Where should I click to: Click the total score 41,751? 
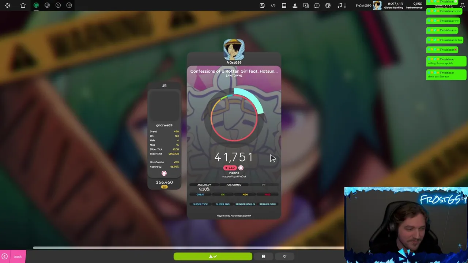click(234, 157)
